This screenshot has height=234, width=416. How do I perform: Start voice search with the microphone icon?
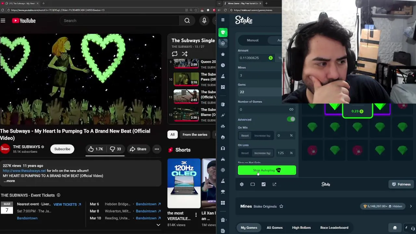point(204,21)
